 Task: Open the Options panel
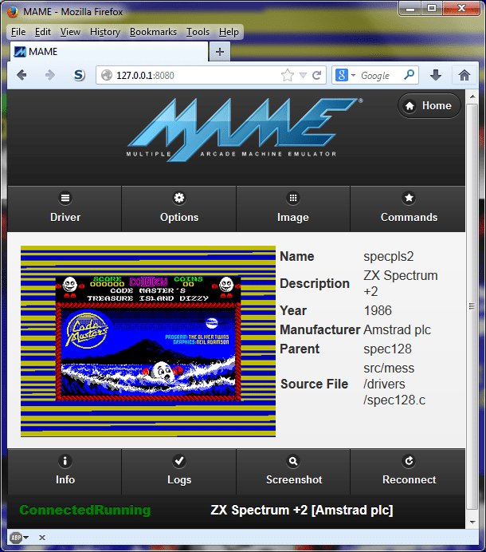(179, 209)
